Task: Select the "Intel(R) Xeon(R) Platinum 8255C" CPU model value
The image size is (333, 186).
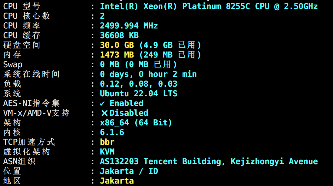Action: (175, 6)
